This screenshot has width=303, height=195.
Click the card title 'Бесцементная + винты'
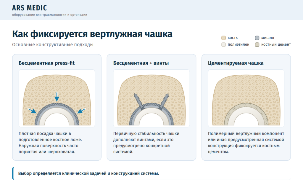(x=141, y=63)
